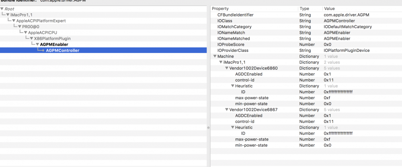The image size is (402, 167).
Task: Click the com.apple.driver.AGPM value
Action: pos(347,15)
